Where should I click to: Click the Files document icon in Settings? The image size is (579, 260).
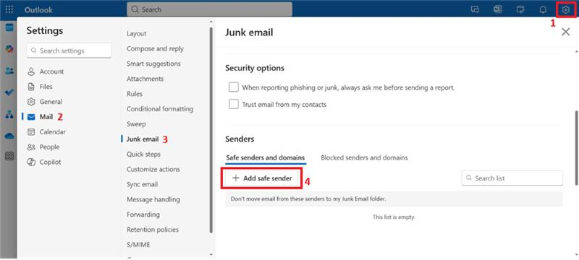31,87
